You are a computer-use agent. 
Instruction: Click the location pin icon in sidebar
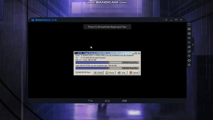[189, 56]
